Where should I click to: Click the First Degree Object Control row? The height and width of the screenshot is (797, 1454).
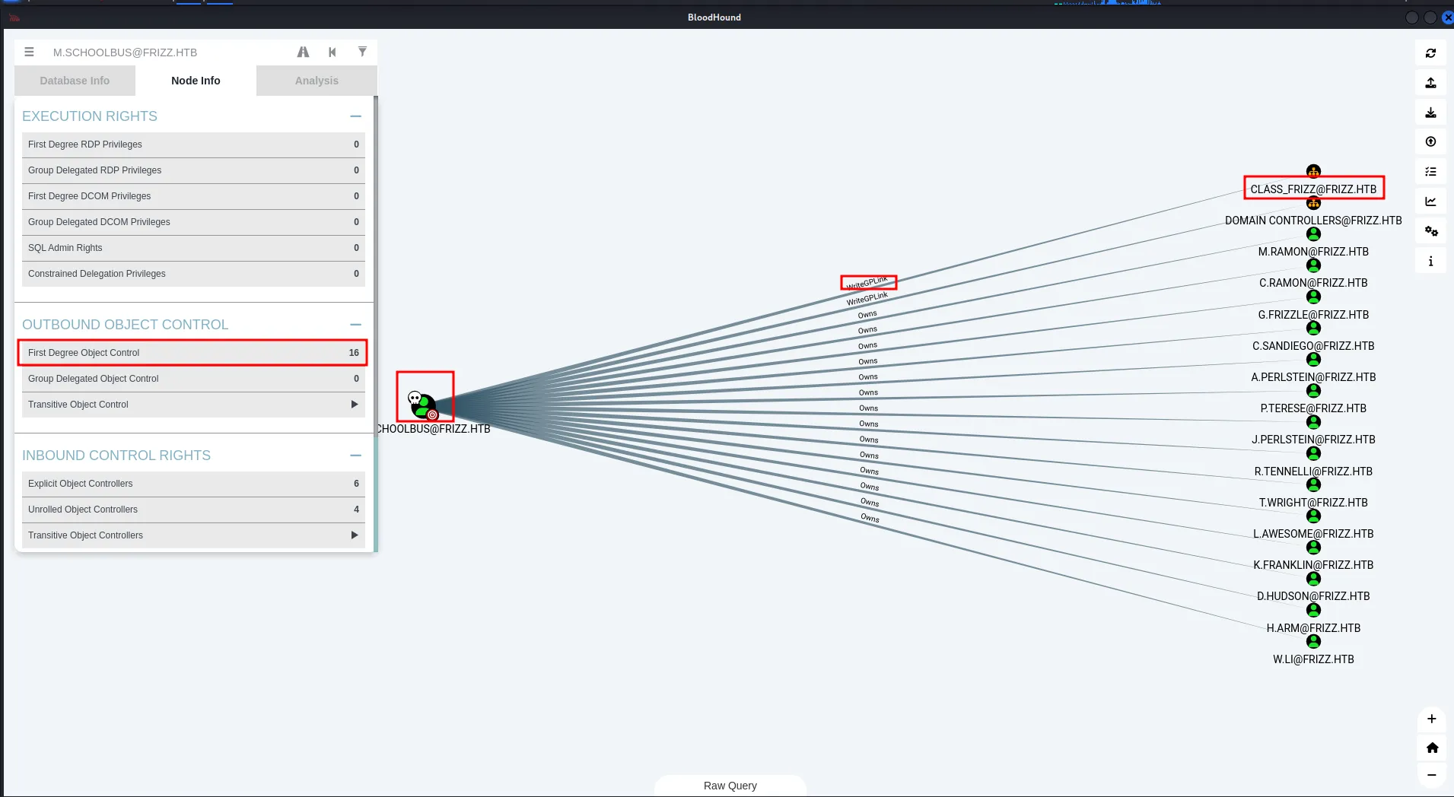pos(193,353)
